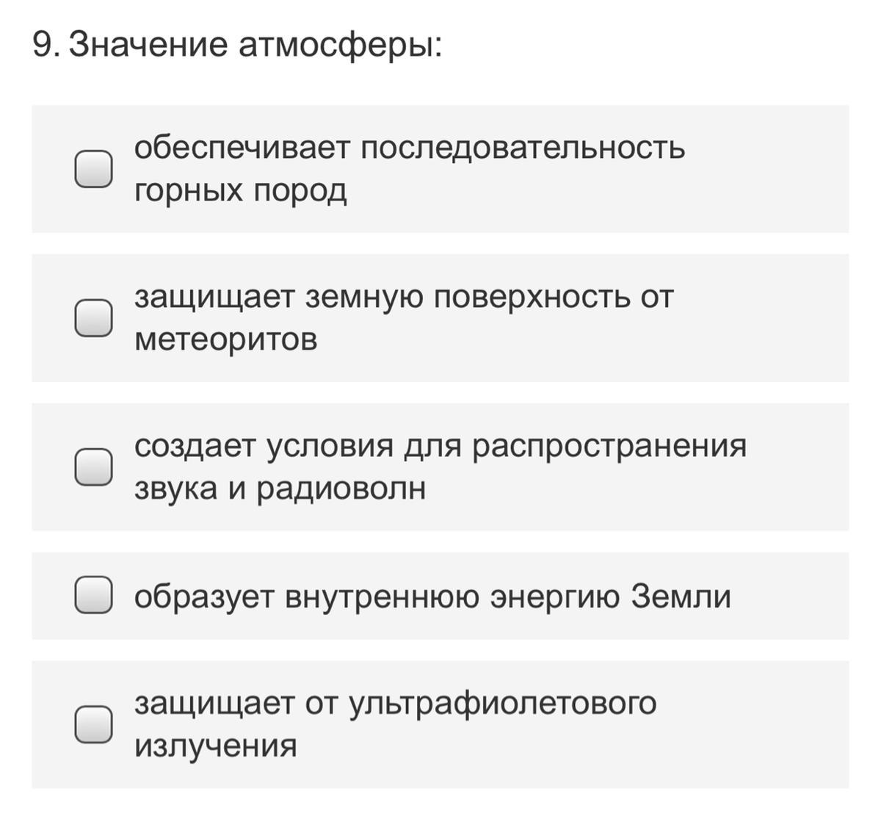Click the text 'создает условия для распространения'

pyautogui.click(x=440, y=445)
